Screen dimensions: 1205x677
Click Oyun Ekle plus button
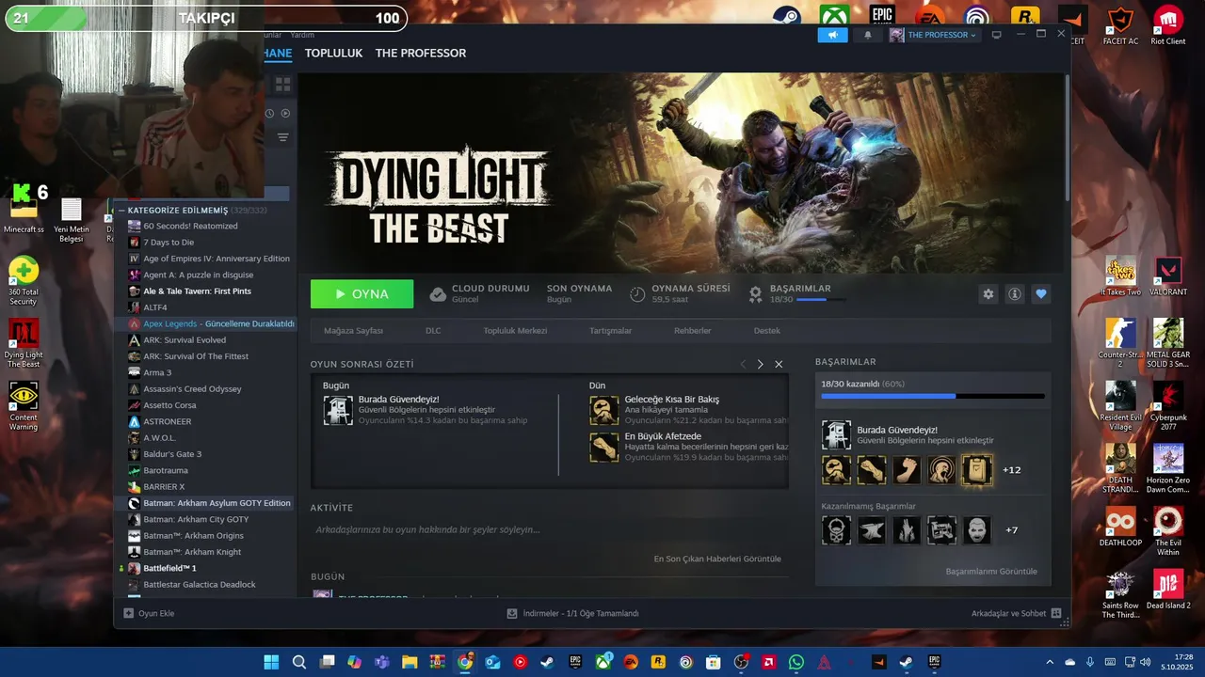[150, 613]
